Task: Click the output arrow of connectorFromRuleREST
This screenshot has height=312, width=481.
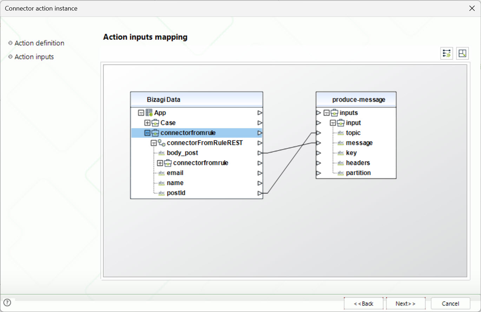Action: (x=260, y=143)
